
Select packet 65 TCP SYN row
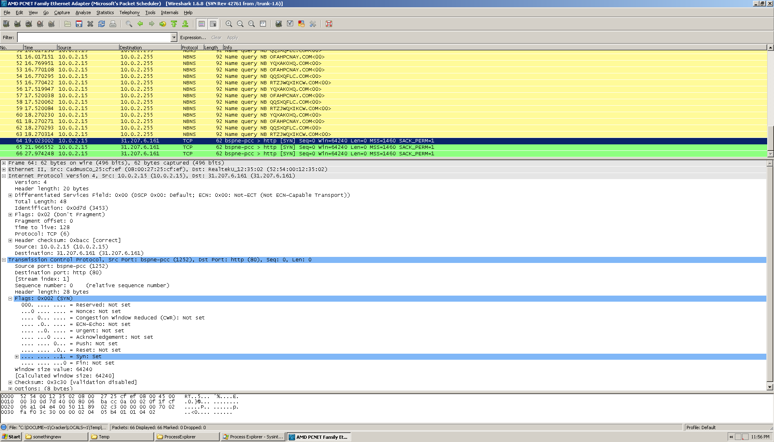[x=383, y=147]
